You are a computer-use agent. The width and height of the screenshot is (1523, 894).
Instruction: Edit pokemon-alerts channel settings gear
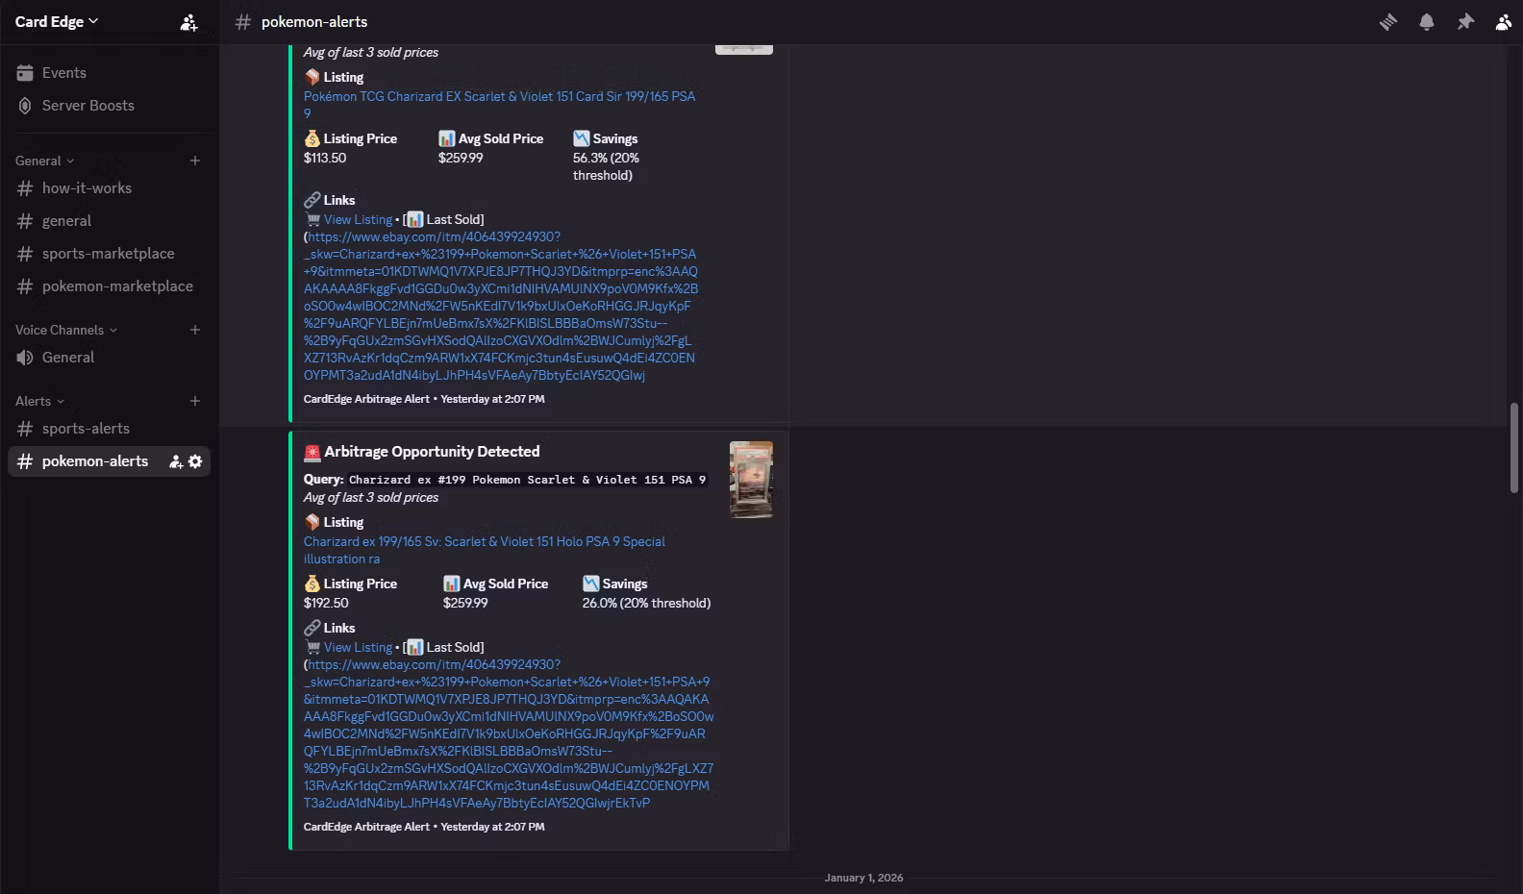195,461
